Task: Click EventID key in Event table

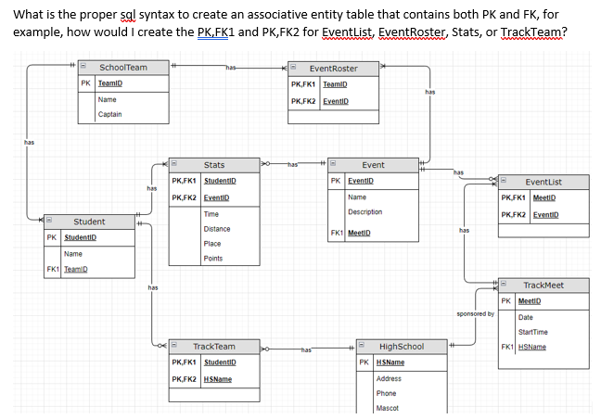Action: [361, 181]
